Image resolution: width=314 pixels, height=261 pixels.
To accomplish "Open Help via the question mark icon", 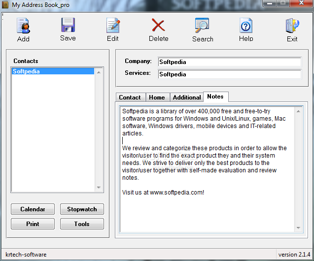I will [x=245, y=26].
